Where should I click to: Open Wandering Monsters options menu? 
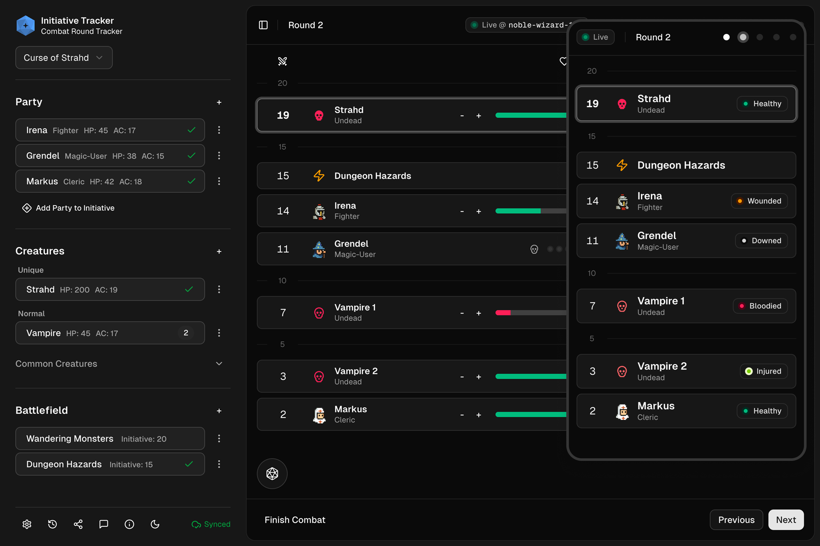click(x=219, y=438)
